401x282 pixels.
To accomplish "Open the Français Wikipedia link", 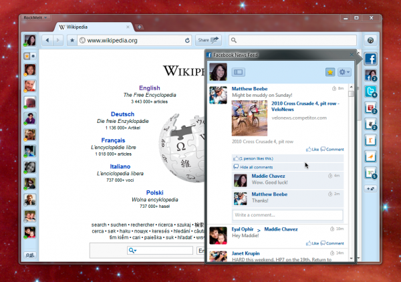I will tap(113, 140).
